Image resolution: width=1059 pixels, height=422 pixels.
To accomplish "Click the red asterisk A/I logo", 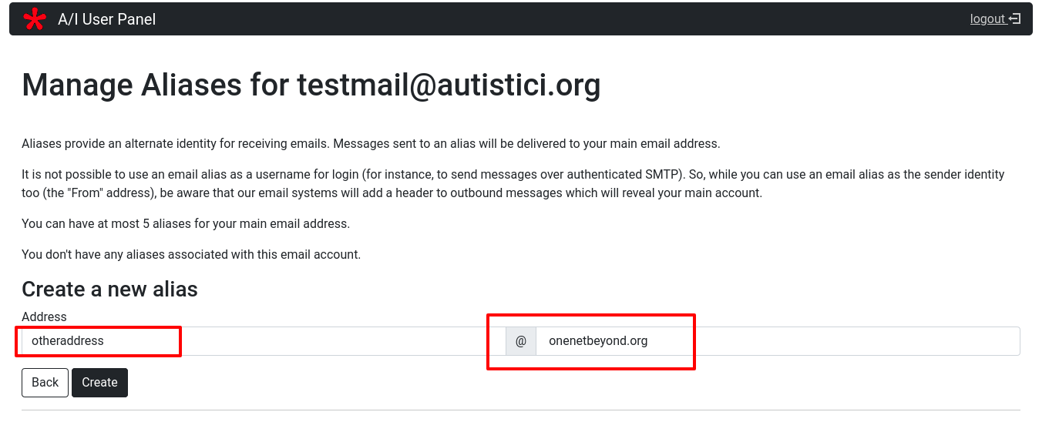I will (x=34, y=19).
